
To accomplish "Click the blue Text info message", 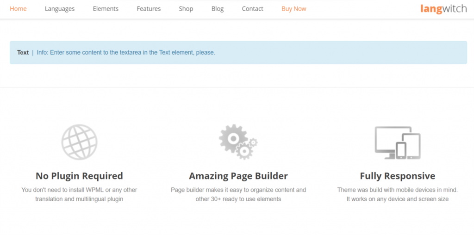I will [x=238, y=53].
